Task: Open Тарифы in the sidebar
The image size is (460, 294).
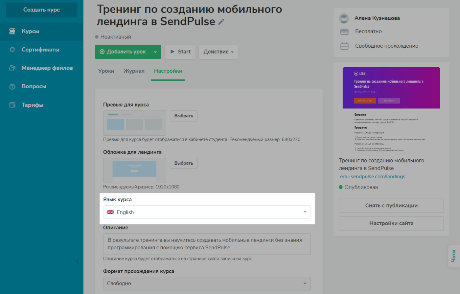Action: [42, 105]
